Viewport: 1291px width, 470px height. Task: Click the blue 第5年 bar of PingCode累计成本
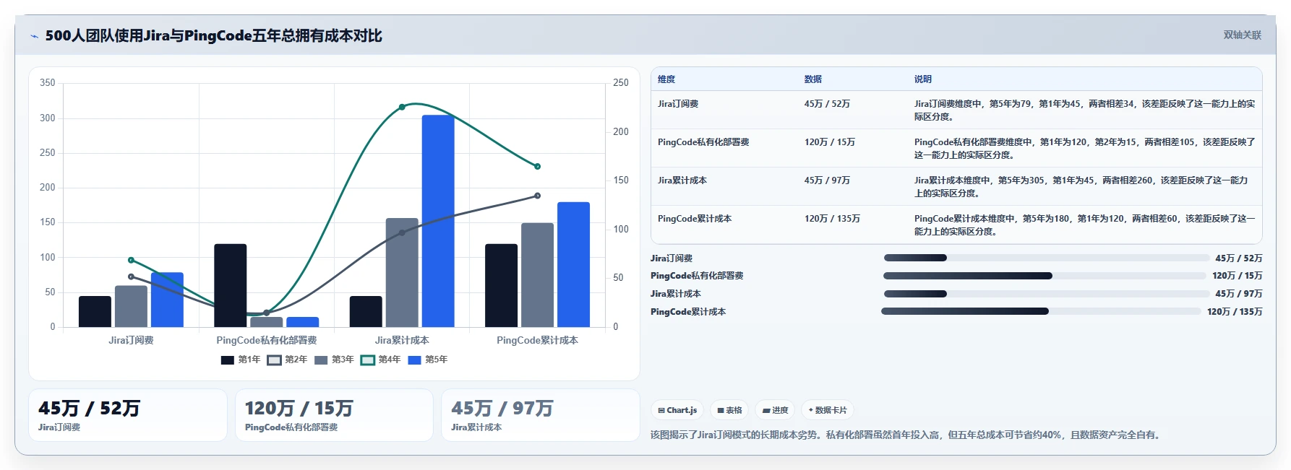click(x=573, y=264)
